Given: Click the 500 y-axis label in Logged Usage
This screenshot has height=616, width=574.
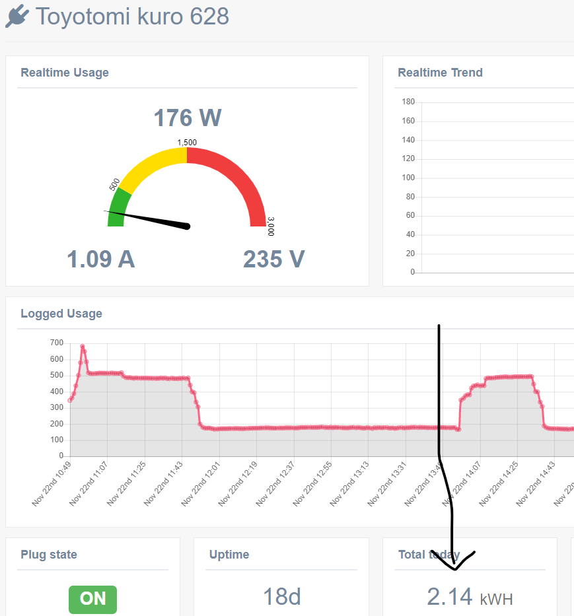Looking at the screenshot, I should point(57,375).
